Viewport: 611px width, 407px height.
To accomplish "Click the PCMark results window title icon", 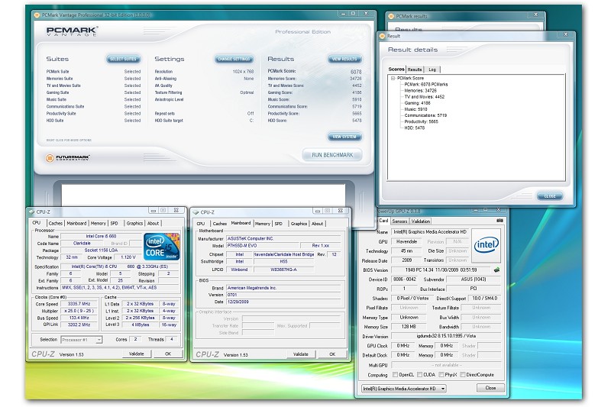I will pos(391,16).
